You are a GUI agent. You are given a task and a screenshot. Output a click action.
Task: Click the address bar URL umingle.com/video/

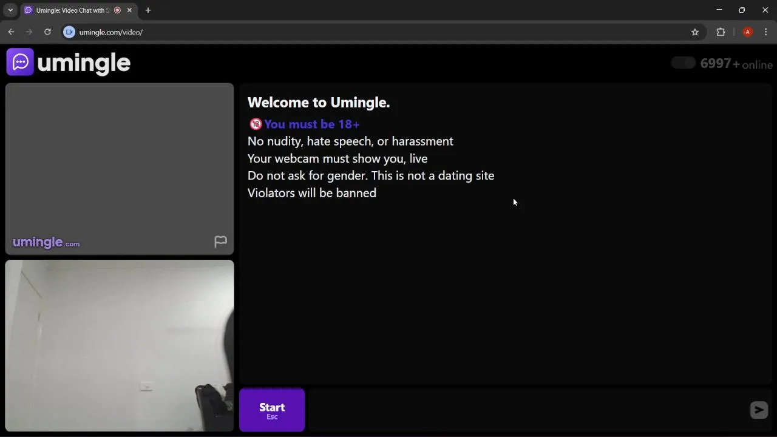[111, 32]
